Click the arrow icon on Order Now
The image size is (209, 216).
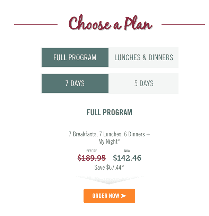(123, 196)
